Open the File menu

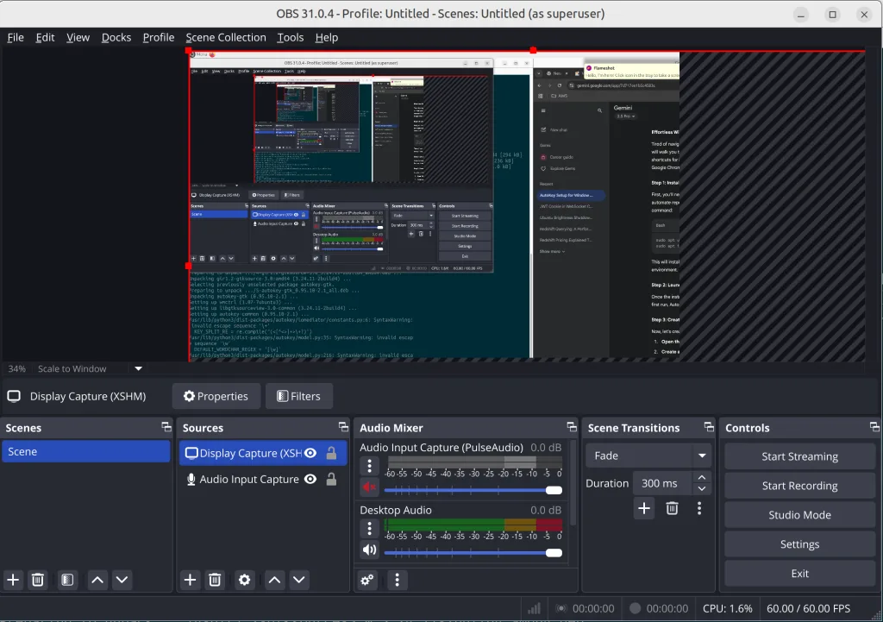[16, 37]
